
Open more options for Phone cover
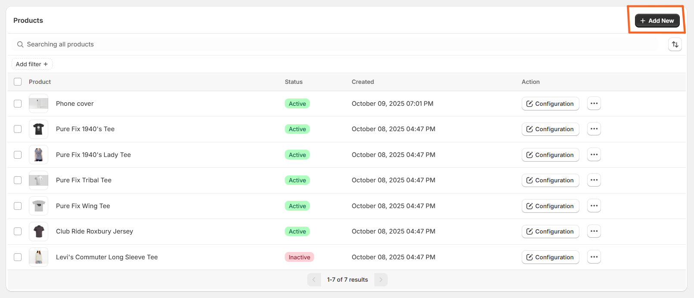594,104
